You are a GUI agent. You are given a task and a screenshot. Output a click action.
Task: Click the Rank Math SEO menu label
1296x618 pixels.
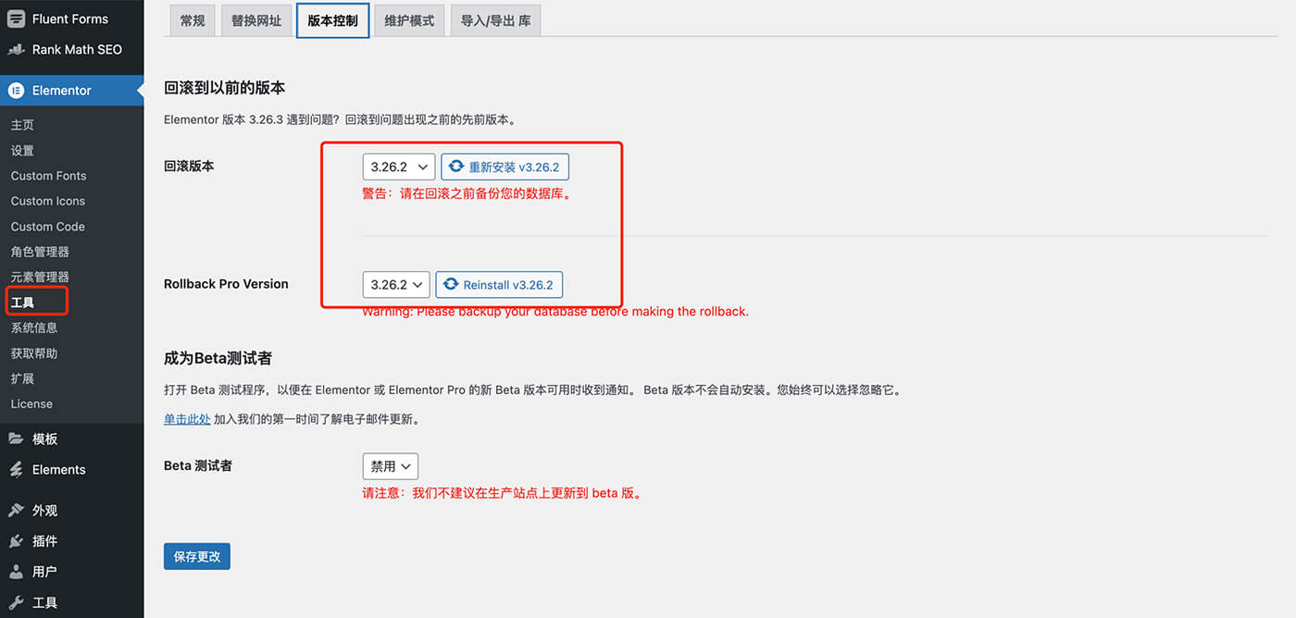pos(77,49)
